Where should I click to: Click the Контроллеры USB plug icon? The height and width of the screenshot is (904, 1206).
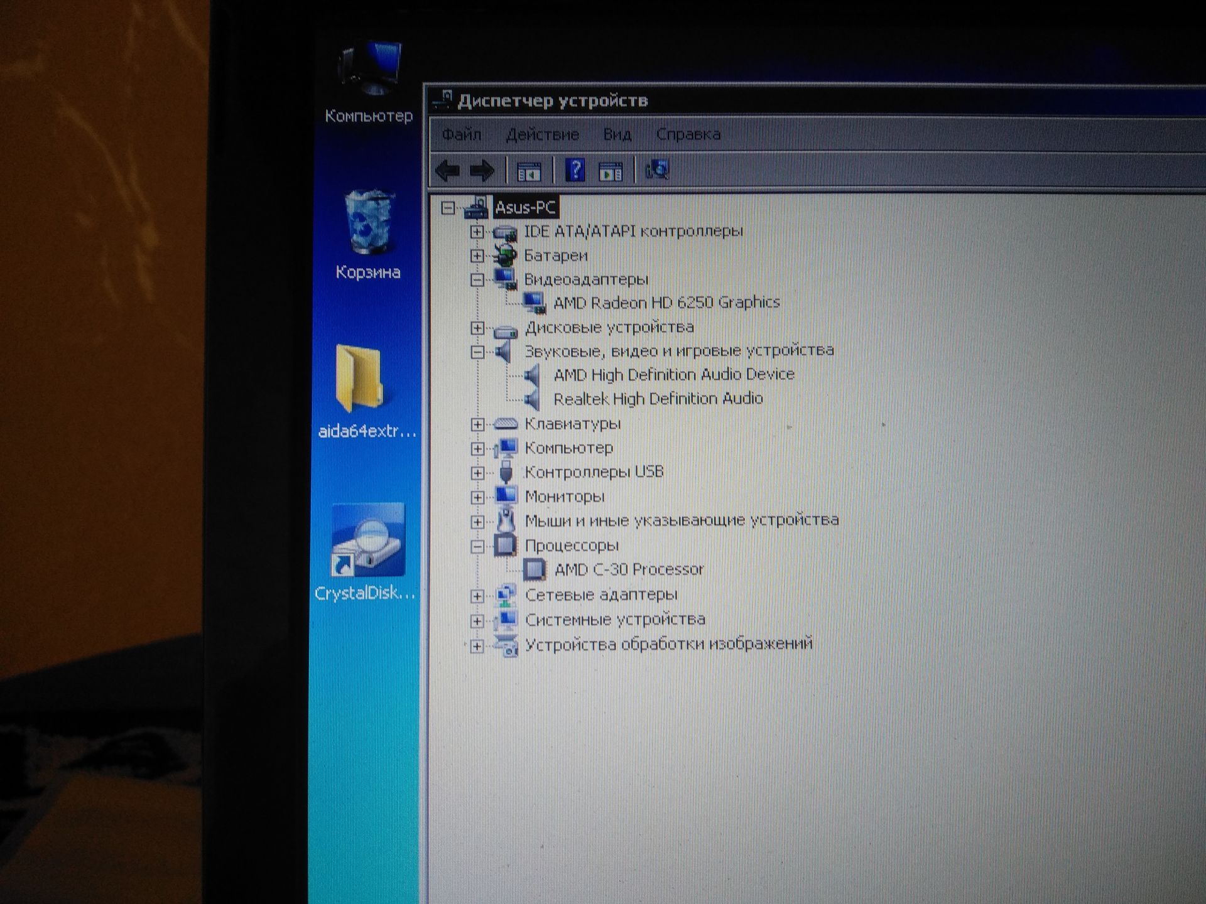point(506,471)
